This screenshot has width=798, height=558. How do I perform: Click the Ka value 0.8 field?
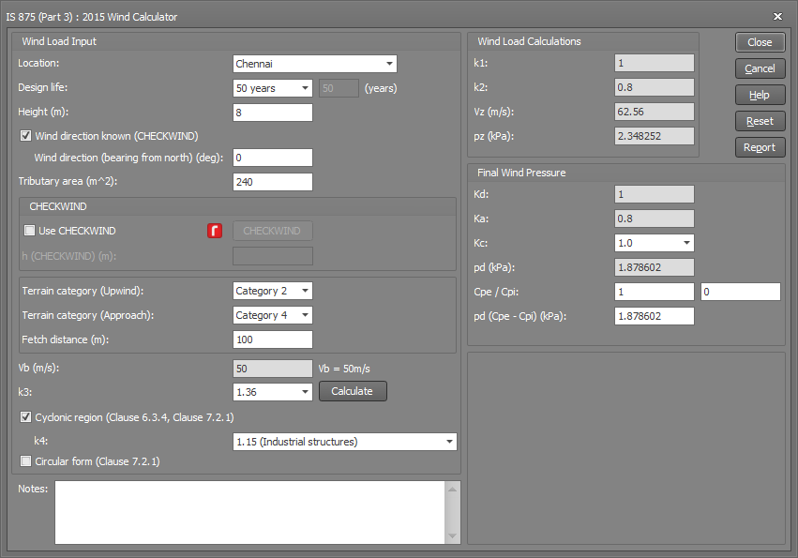coord(654,219)
